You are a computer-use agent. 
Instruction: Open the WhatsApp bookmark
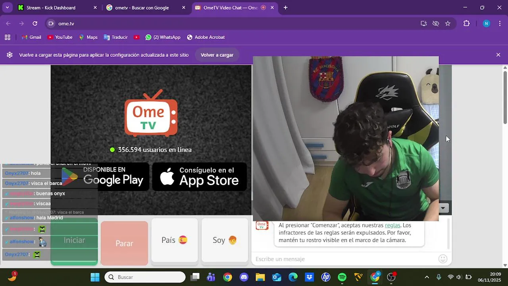point(163,37)
